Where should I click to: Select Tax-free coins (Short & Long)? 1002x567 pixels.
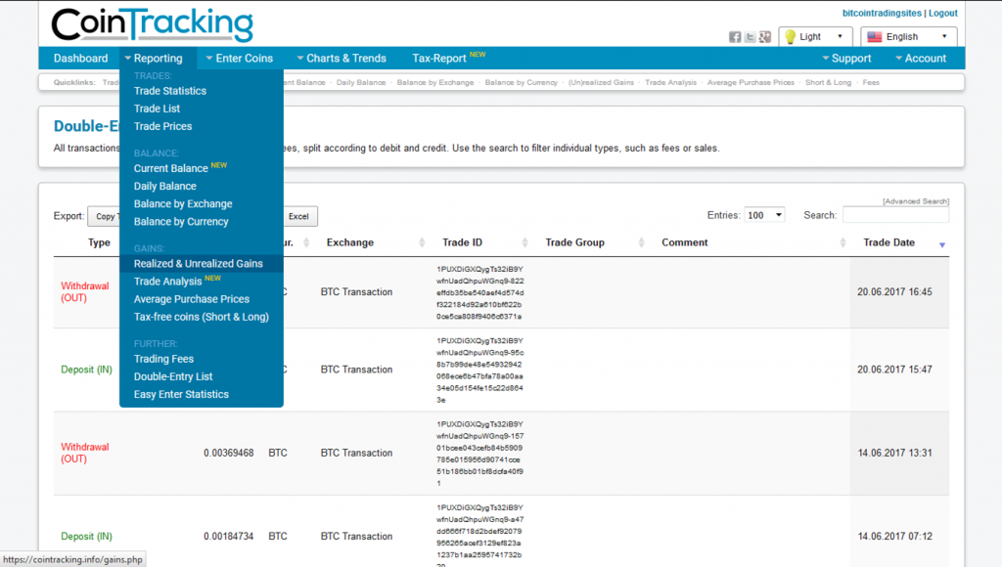click(202, 317)
